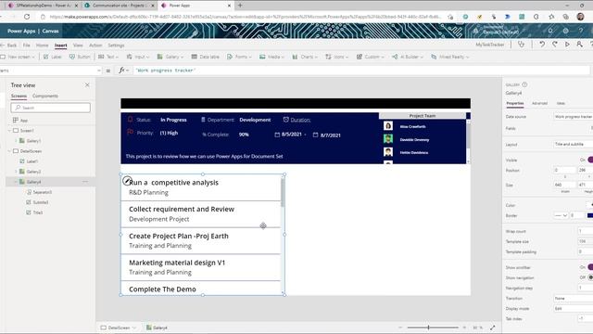Open the New screen dropdown
The width and height of the screenshot is (593, 334).
pyautogui.click(x=18, y=57)
